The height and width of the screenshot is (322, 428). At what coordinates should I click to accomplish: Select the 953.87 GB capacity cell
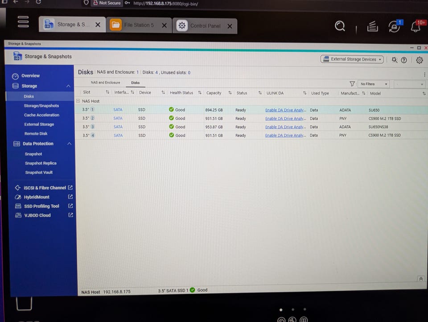click(214, 127)
